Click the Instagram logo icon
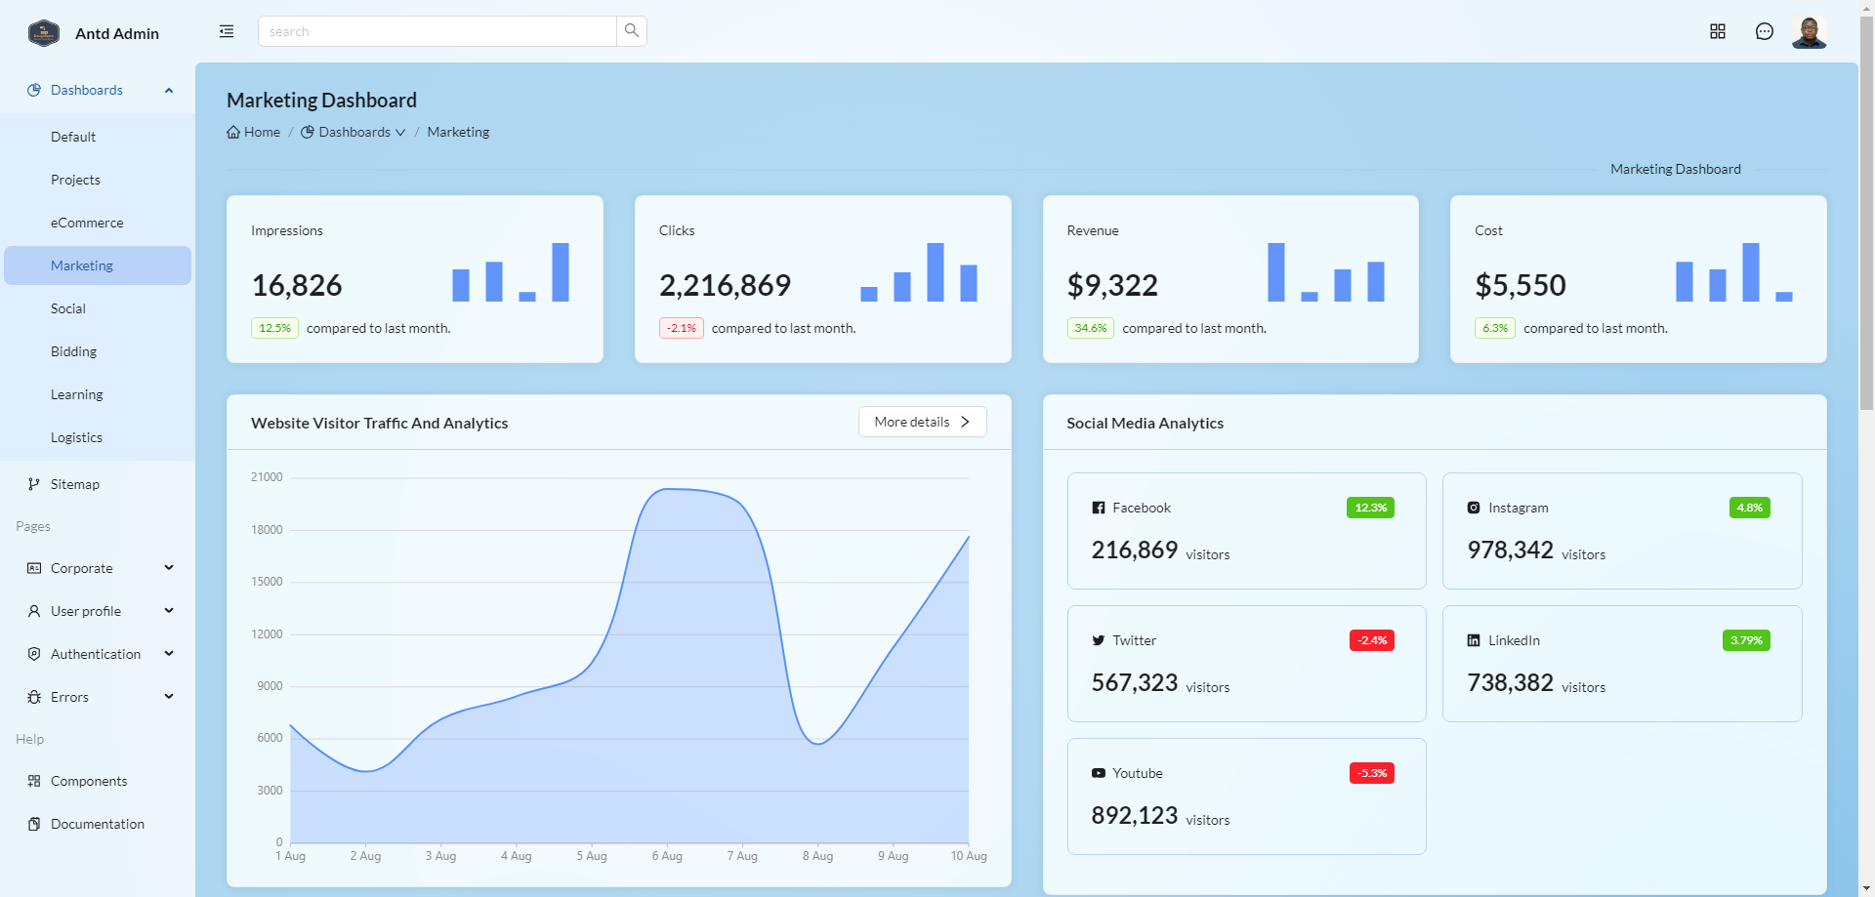Screen dimensions: 1875x897 pyautogui.click(x=1474, y=508)
